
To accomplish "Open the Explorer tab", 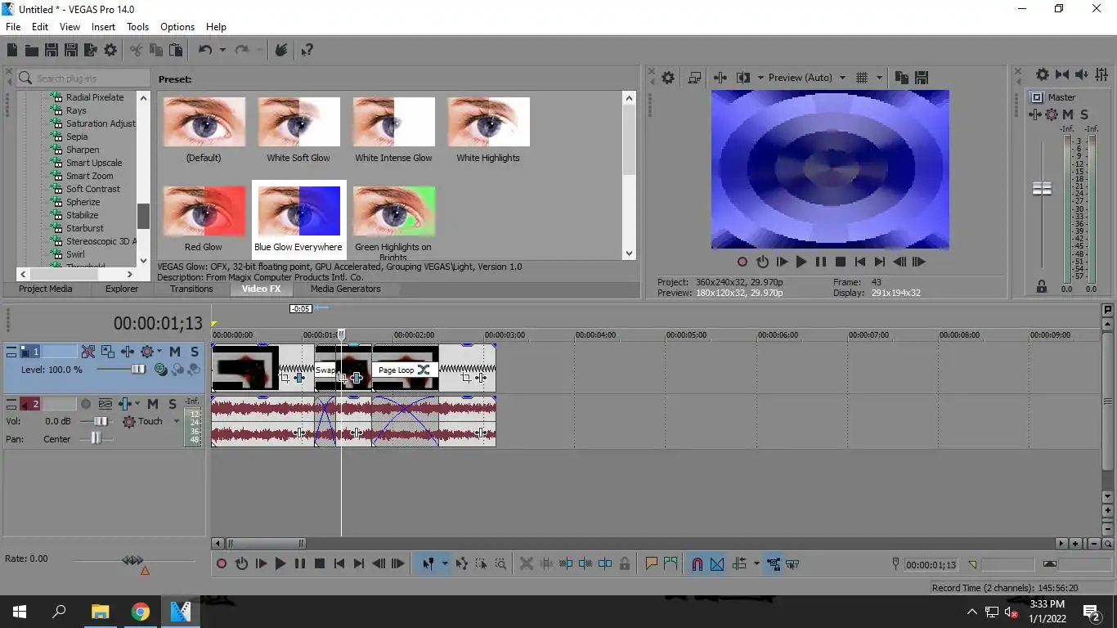I will (122, 289).
